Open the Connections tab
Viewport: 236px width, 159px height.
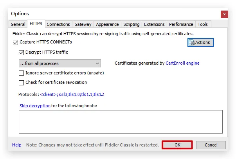58,24
